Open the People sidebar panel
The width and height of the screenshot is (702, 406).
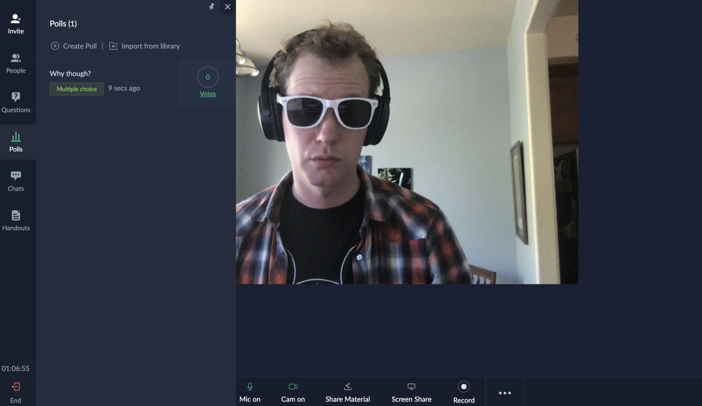pyautogui.click(x=16, y=64)
